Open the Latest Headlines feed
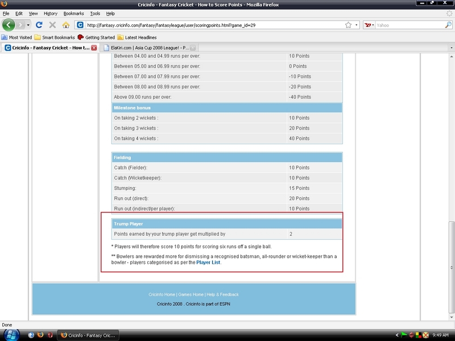 (x=137, y=38)
